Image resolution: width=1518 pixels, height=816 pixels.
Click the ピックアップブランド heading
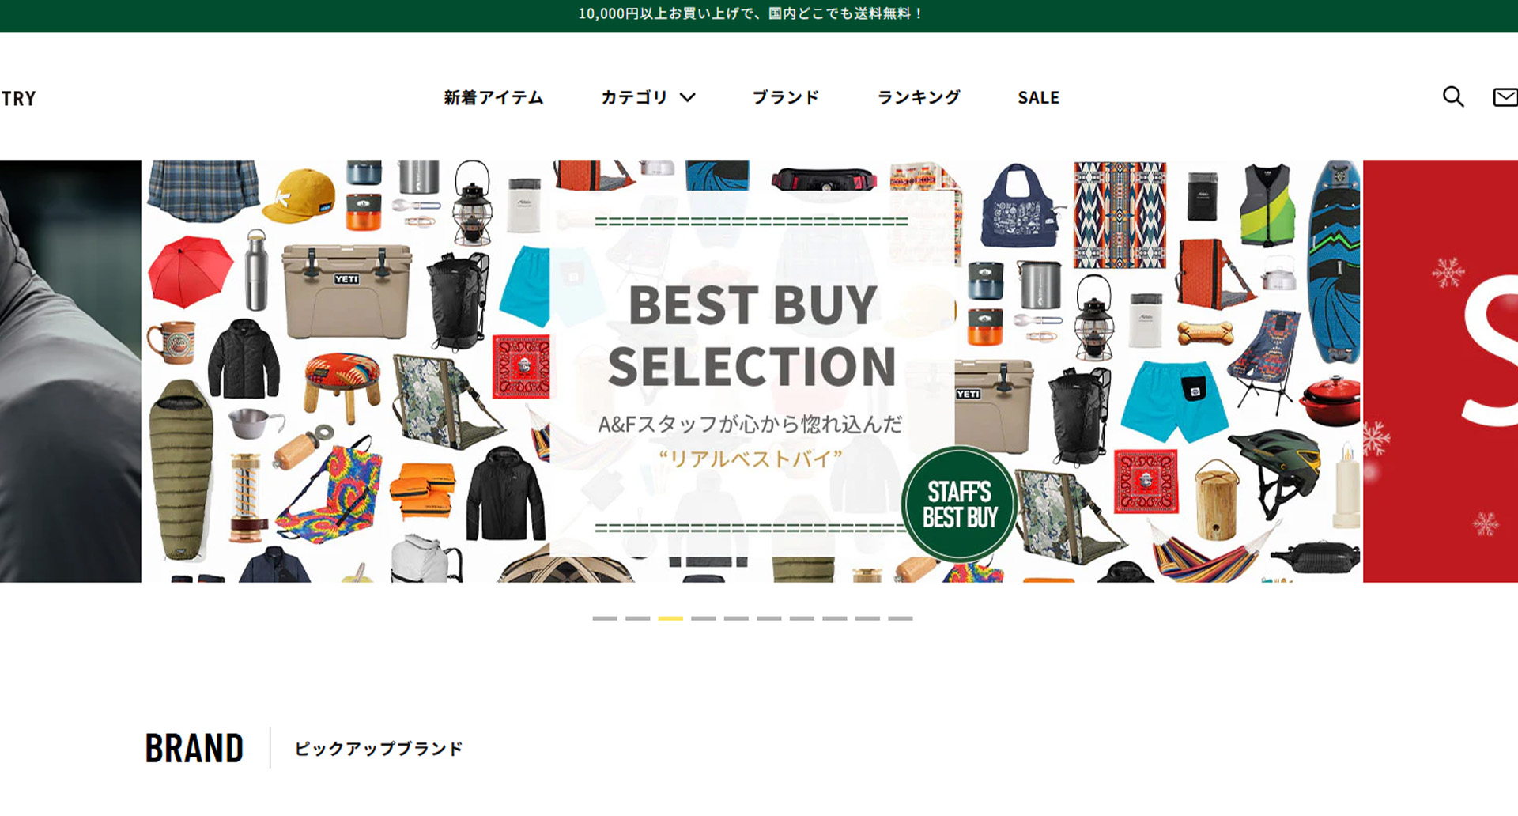(378, 748)
